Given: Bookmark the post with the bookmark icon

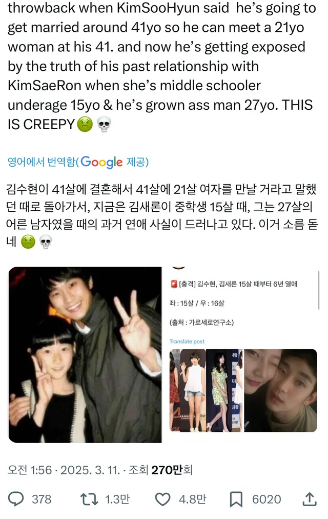Looking at the screenshot, I should [236, 499].
